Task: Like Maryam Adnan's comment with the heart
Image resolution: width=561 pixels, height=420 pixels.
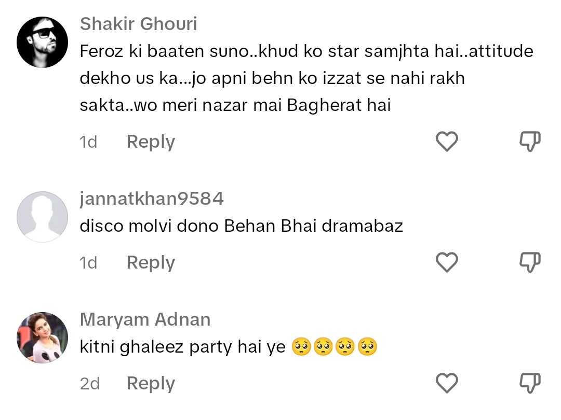Action: (x=447, y=383)
